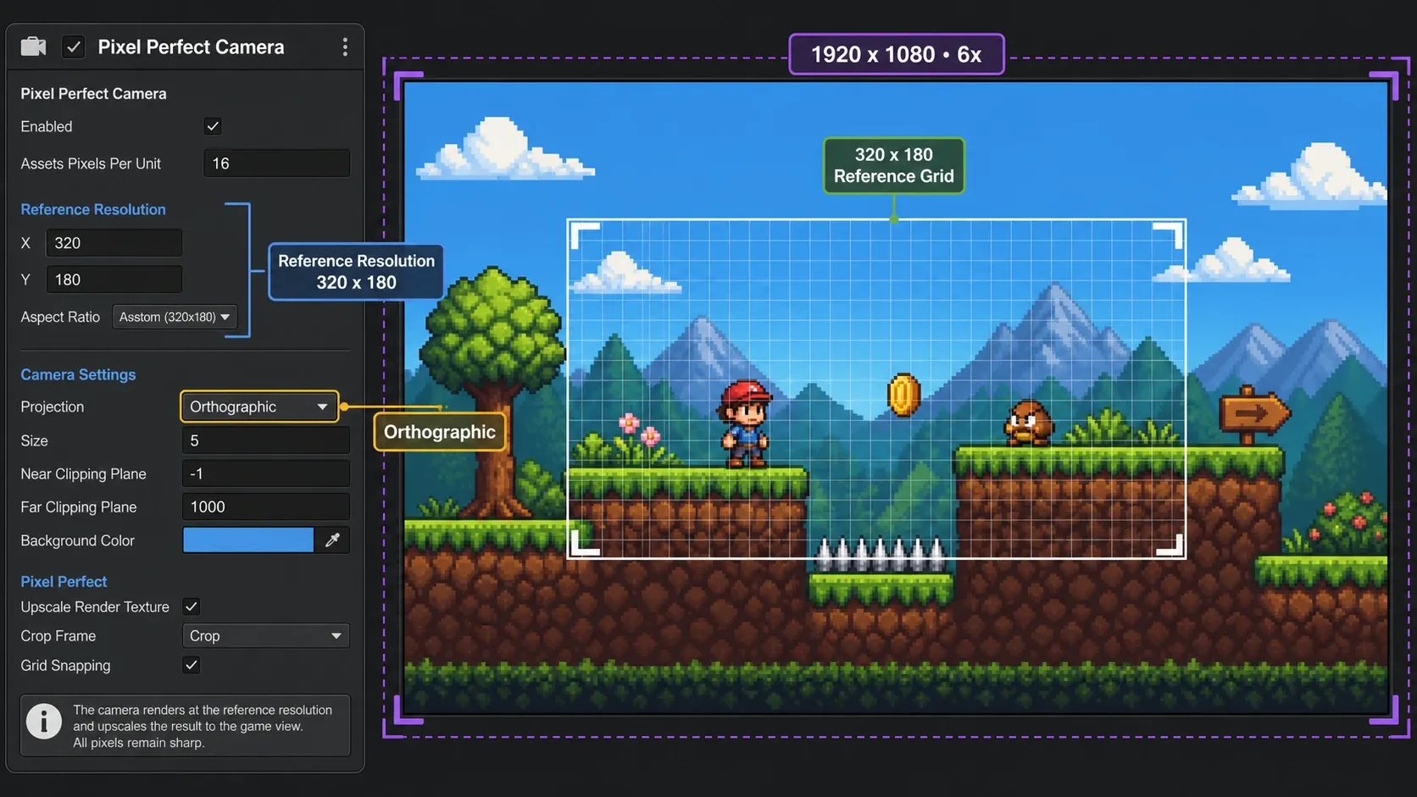This screenshot has width=1417, height=797.
Task: Open the Crop Frame dropdown
Action: [x=266, y=636]
